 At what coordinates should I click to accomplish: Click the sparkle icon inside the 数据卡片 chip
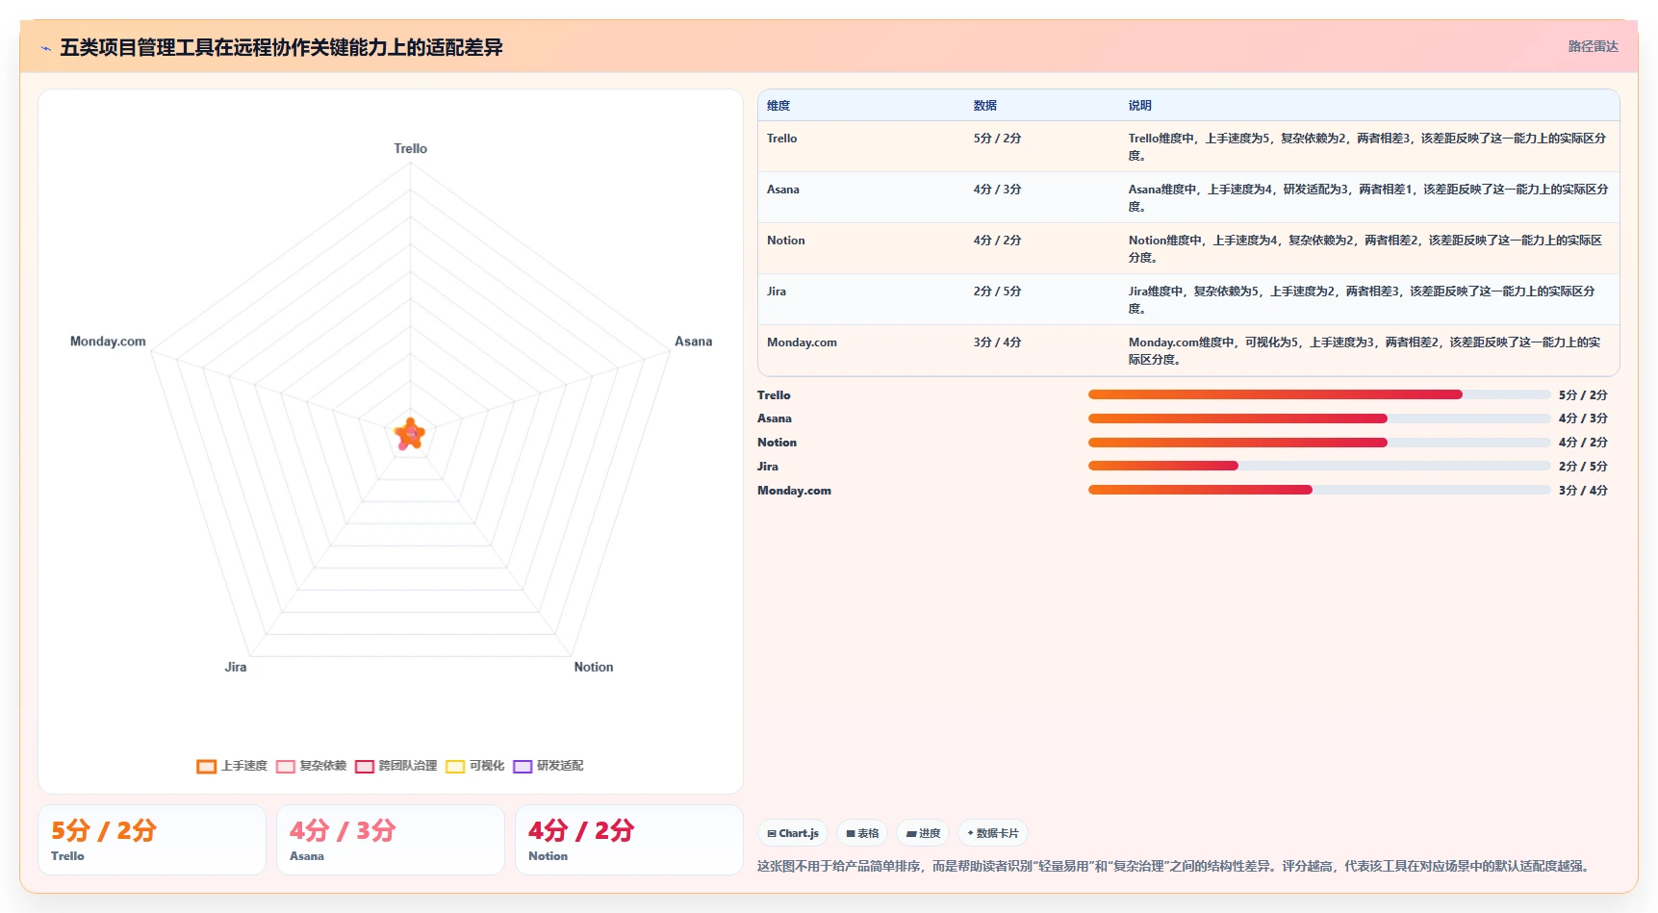click(x=970, y=833)
